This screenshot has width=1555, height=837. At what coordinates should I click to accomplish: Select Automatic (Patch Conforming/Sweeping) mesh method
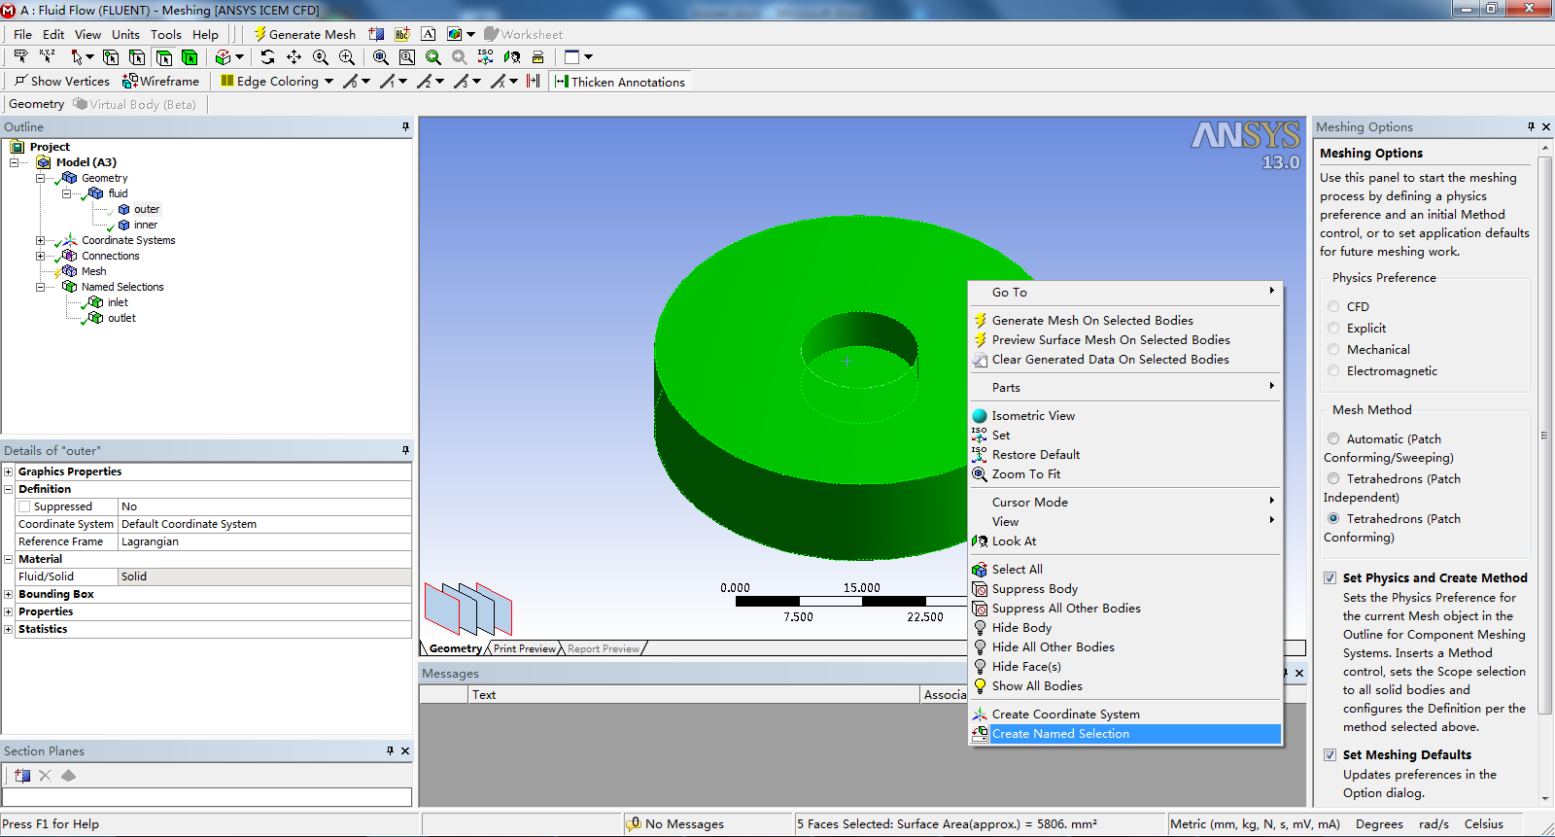1333,438
